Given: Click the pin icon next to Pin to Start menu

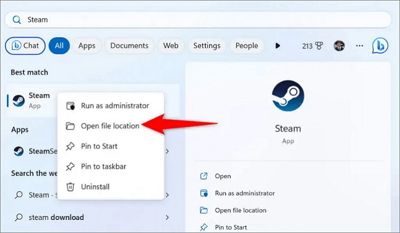Looking at the screenshot, I should click(x=70, y=146).
